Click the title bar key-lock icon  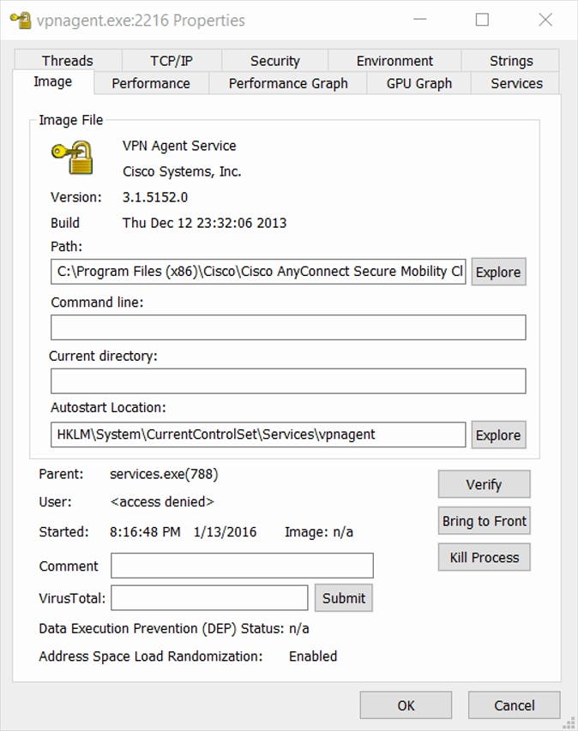point(21,20)
